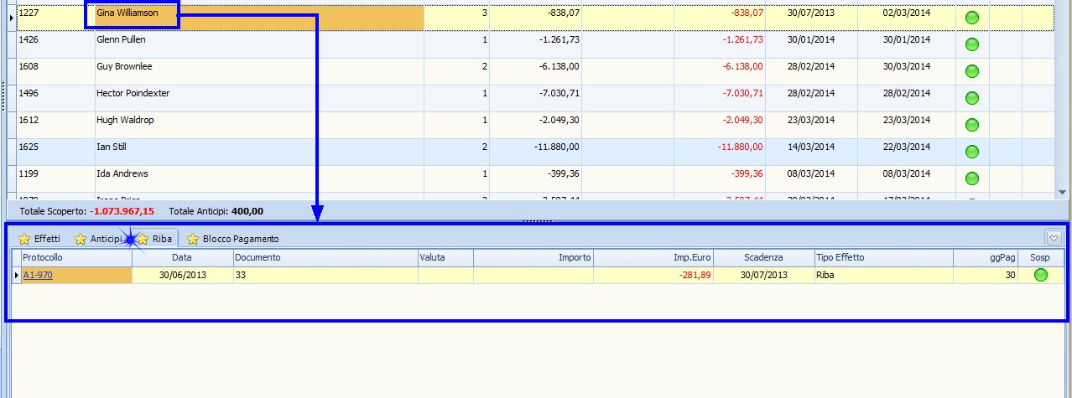1072x398 pixels.
Task: Click the horizontal splitter grip above tabs
Action: [x=536, y=221]
